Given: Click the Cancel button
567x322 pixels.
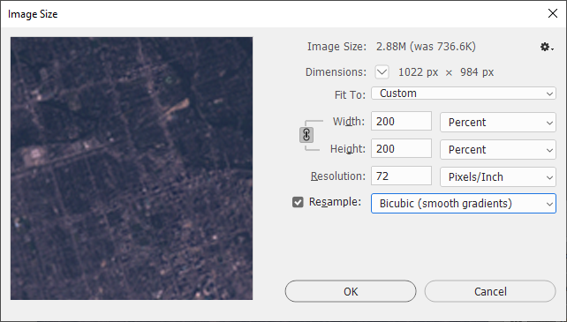Looking at the screenshot, I should coord(490,291).
